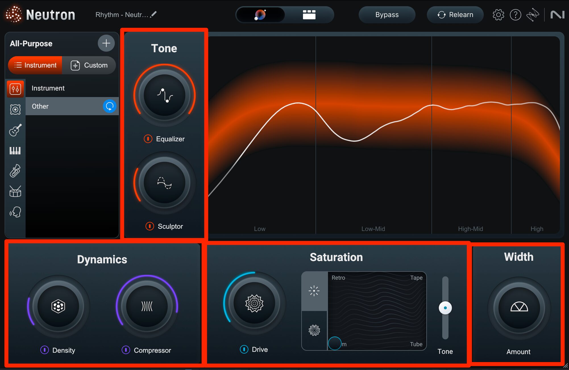Toggle the Drive power button
This screenshot has height=370, width=569.
244,349
